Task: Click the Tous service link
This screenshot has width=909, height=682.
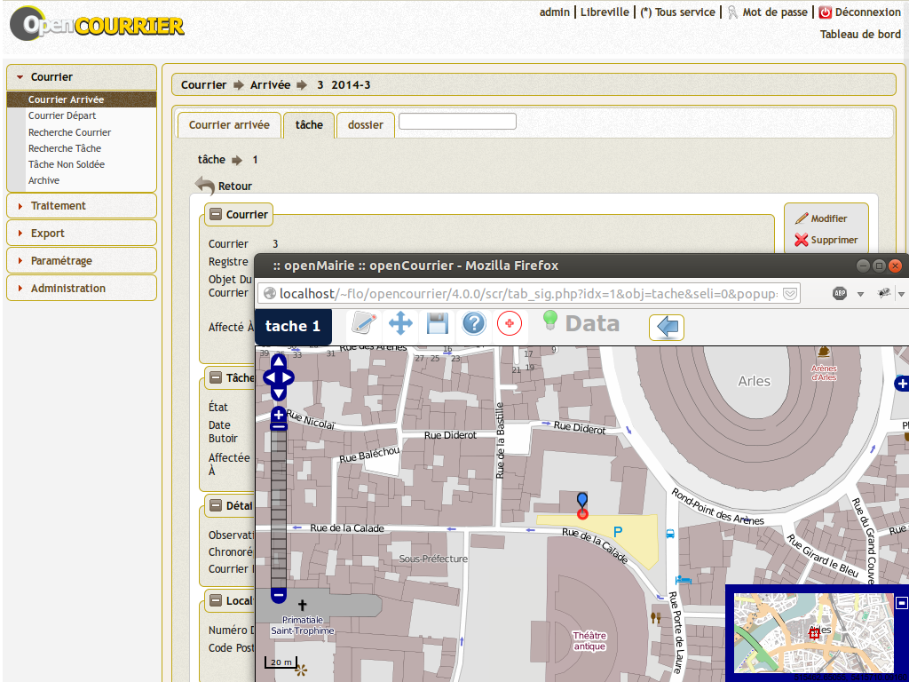Action: [x=677, y=12]
